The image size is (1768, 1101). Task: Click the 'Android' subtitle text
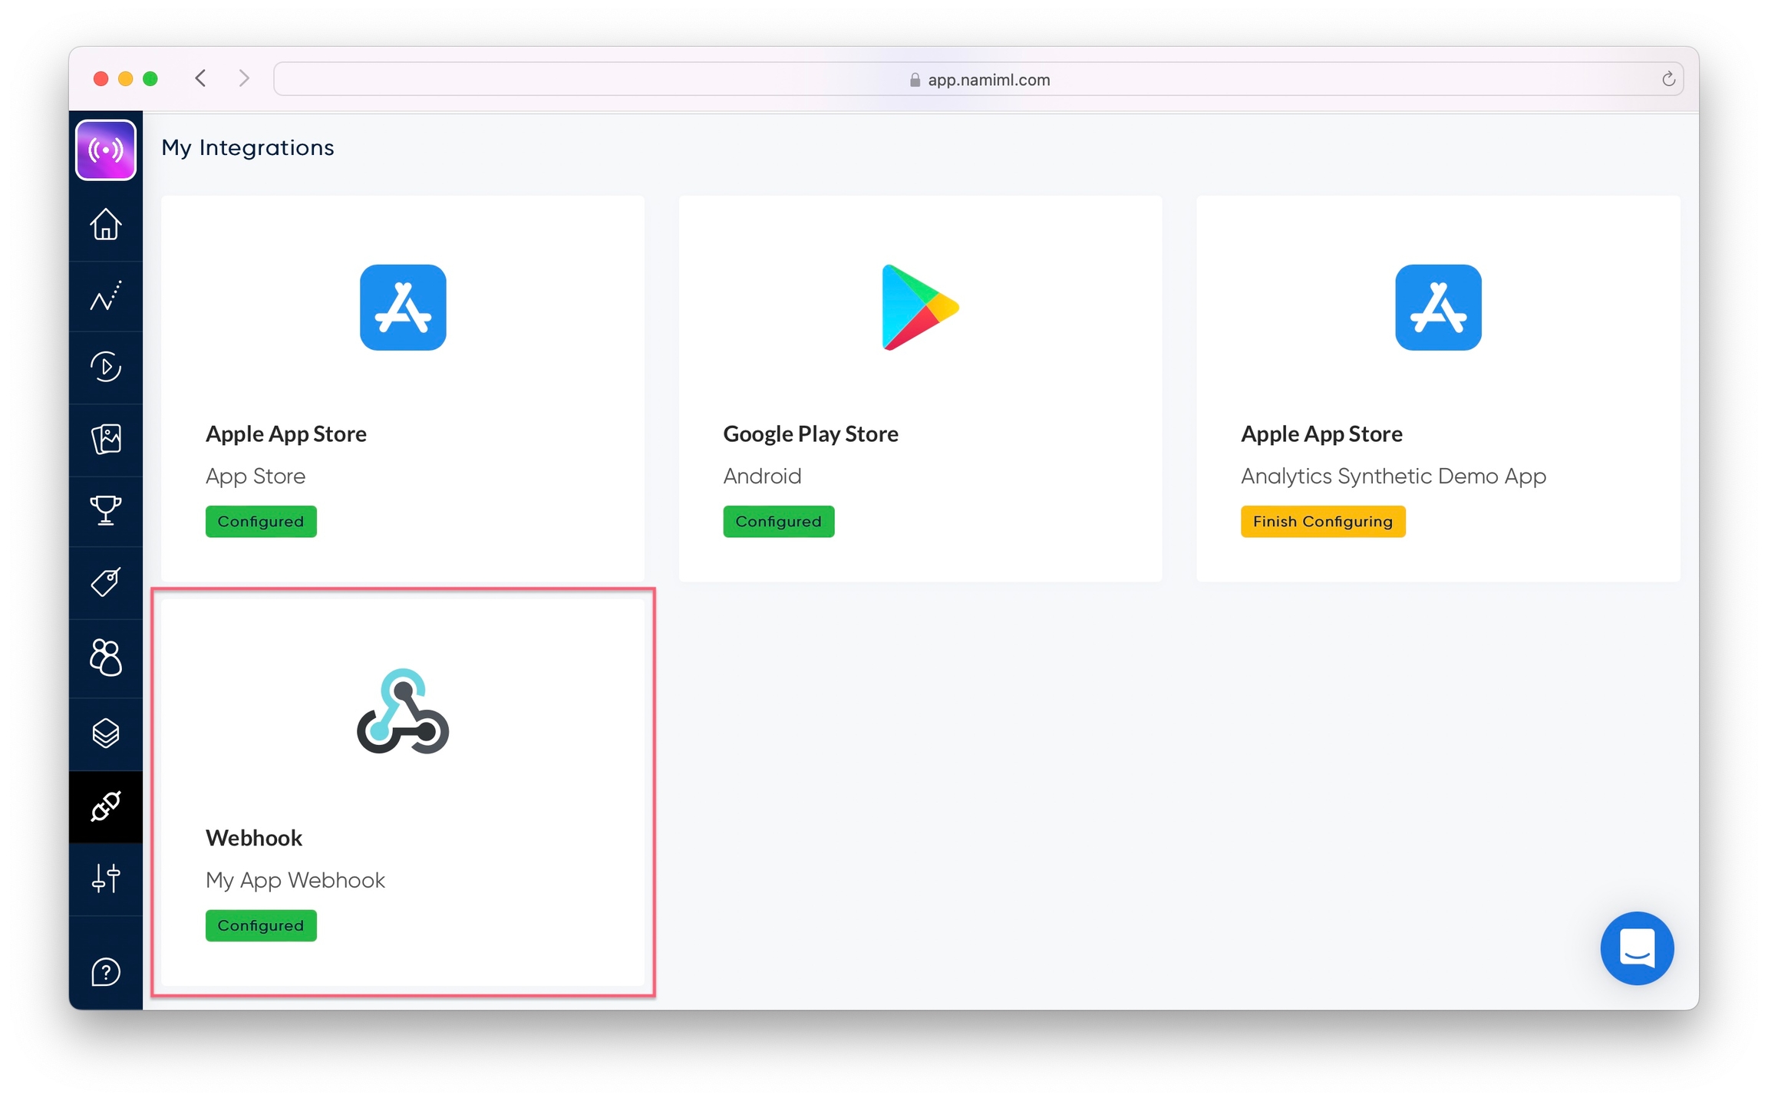(x=762, y=476)
